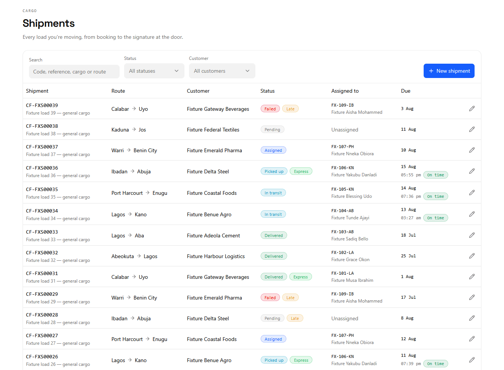This screenshot has width=504, height=370.
Task: Edit shipment CF-FXS00038 with pencil icon
Action: pos(472,129)
